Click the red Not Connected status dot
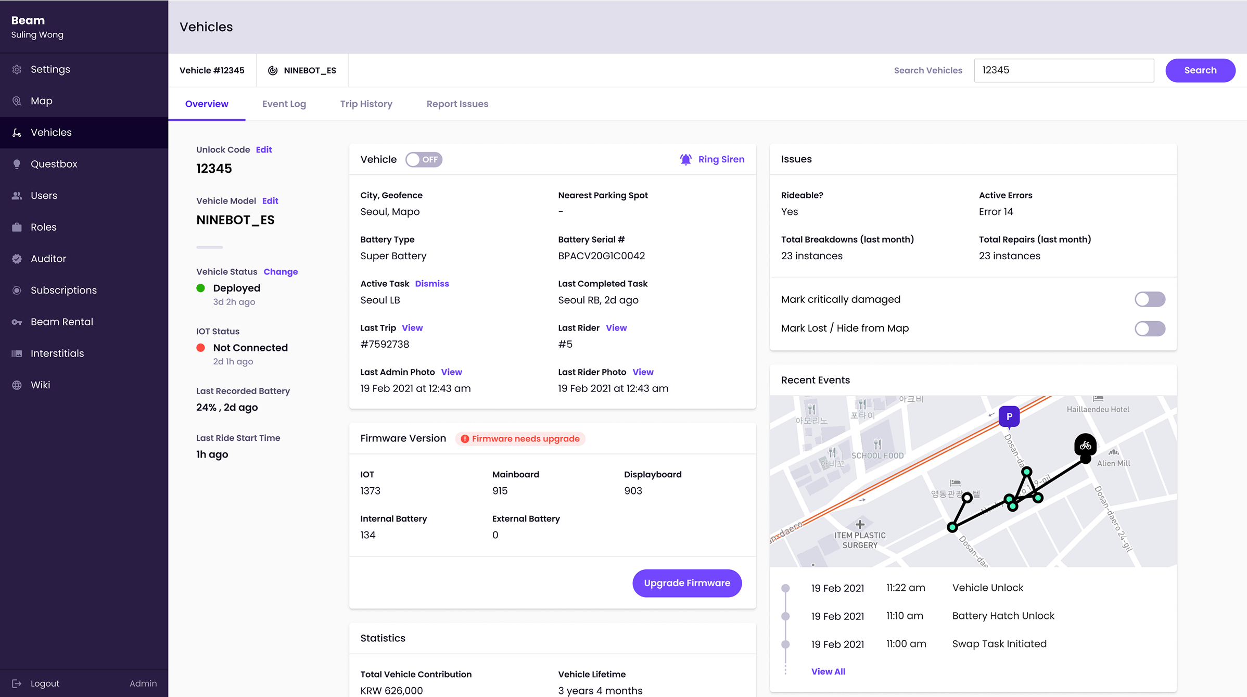This screenshot has width=1247, height=697. tap(200, 348)
